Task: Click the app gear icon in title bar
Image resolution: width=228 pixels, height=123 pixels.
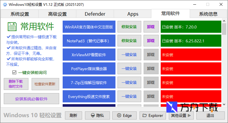Action: coord(5,5)
